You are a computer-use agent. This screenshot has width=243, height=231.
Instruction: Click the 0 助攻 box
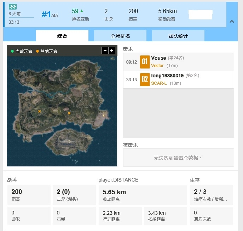click(29, 216)
